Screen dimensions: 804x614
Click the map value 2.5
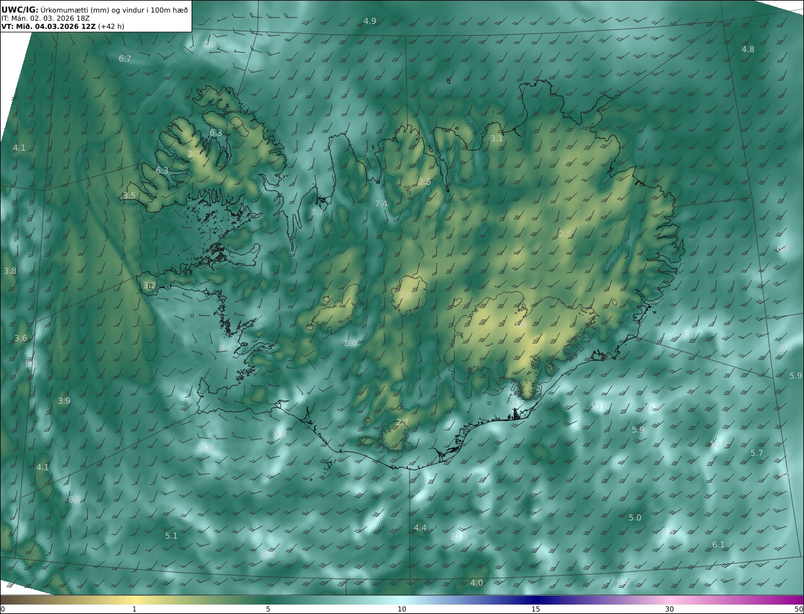565,234
